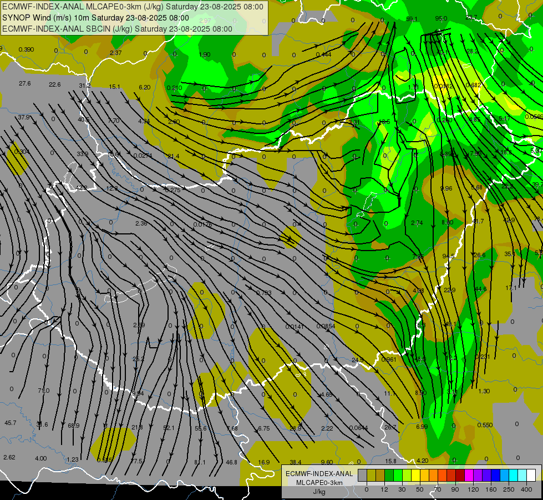The image size is (543, 500).
Task: Click the map value 94.5
Action: click(449, 257)
